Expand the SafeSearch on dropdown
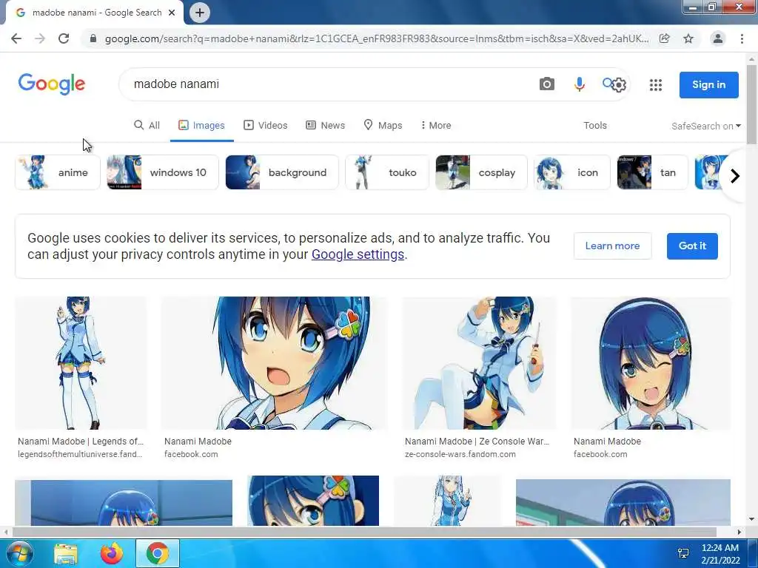 [706, 126]
